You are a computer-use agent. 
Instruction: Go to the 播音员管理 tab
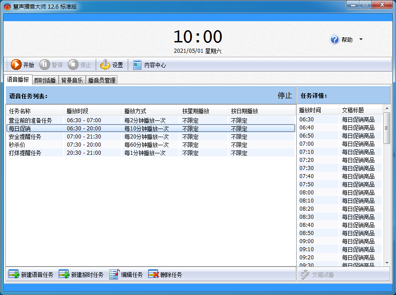(102, 80)
